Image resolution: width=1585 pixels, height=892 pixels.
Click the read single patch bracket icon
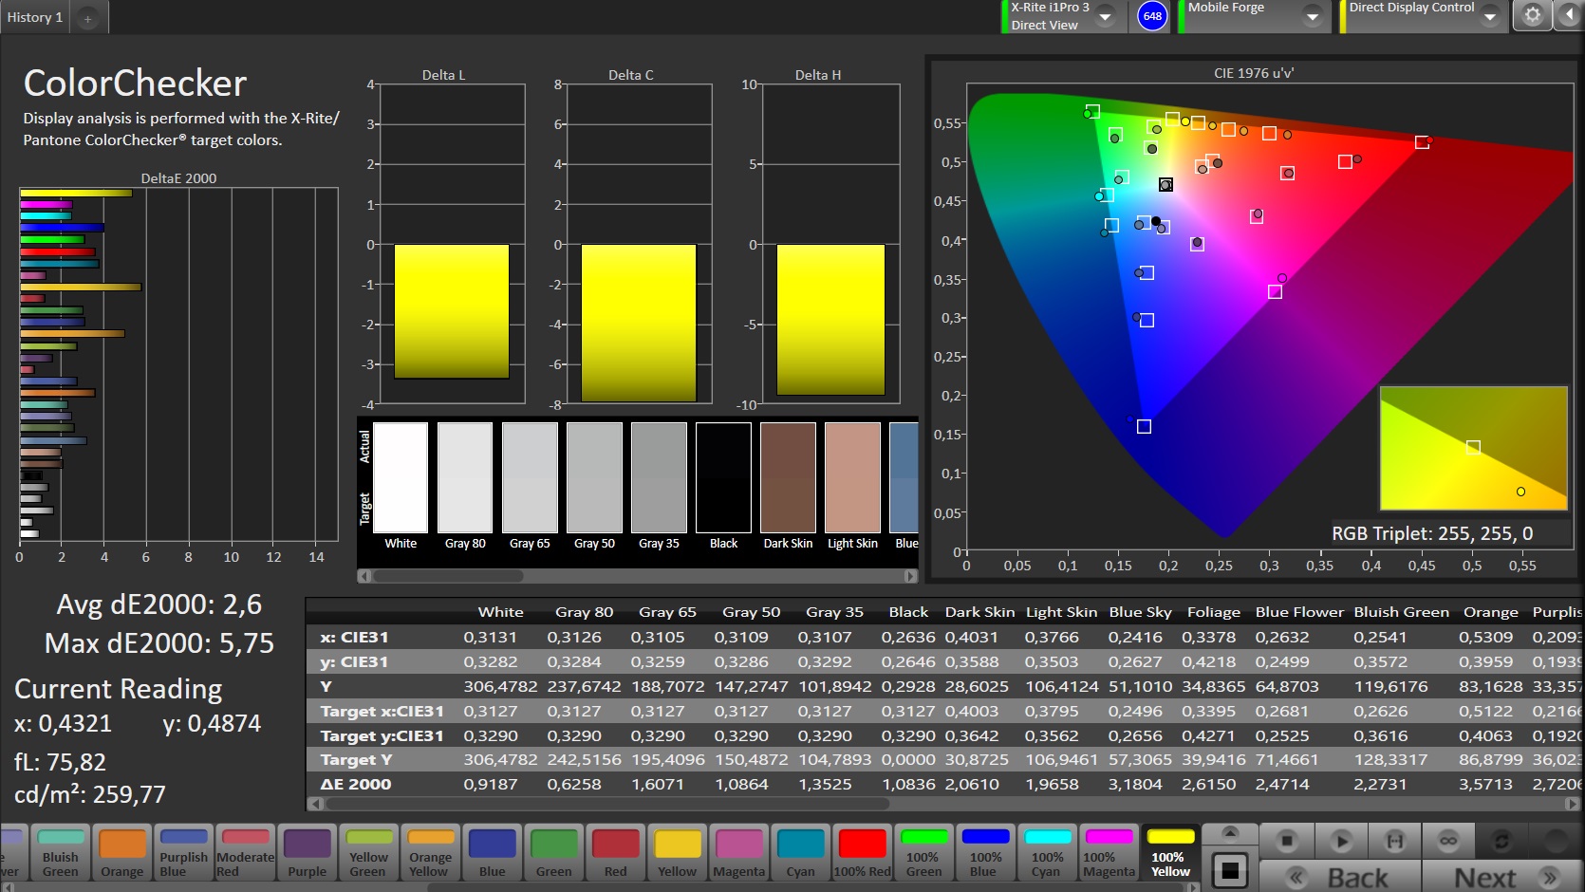1394,841
